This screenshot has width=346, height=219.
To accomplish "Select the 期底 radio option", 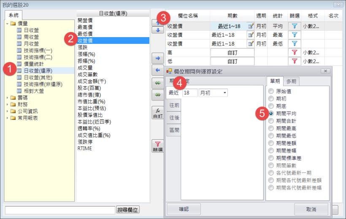I will point(271,106).
